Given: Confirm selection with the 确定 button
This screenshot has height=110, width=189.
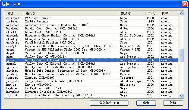Looking at the screenshot, I should [146, 103].
